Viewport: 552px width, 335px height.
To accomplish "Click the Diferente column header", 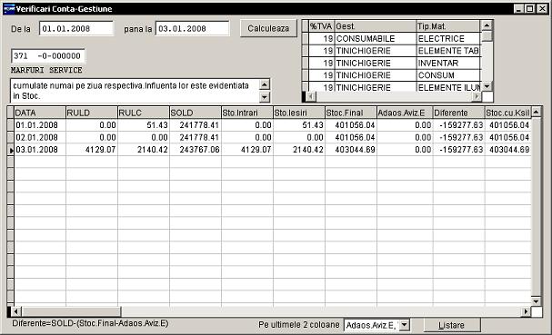I will [458, 113].
